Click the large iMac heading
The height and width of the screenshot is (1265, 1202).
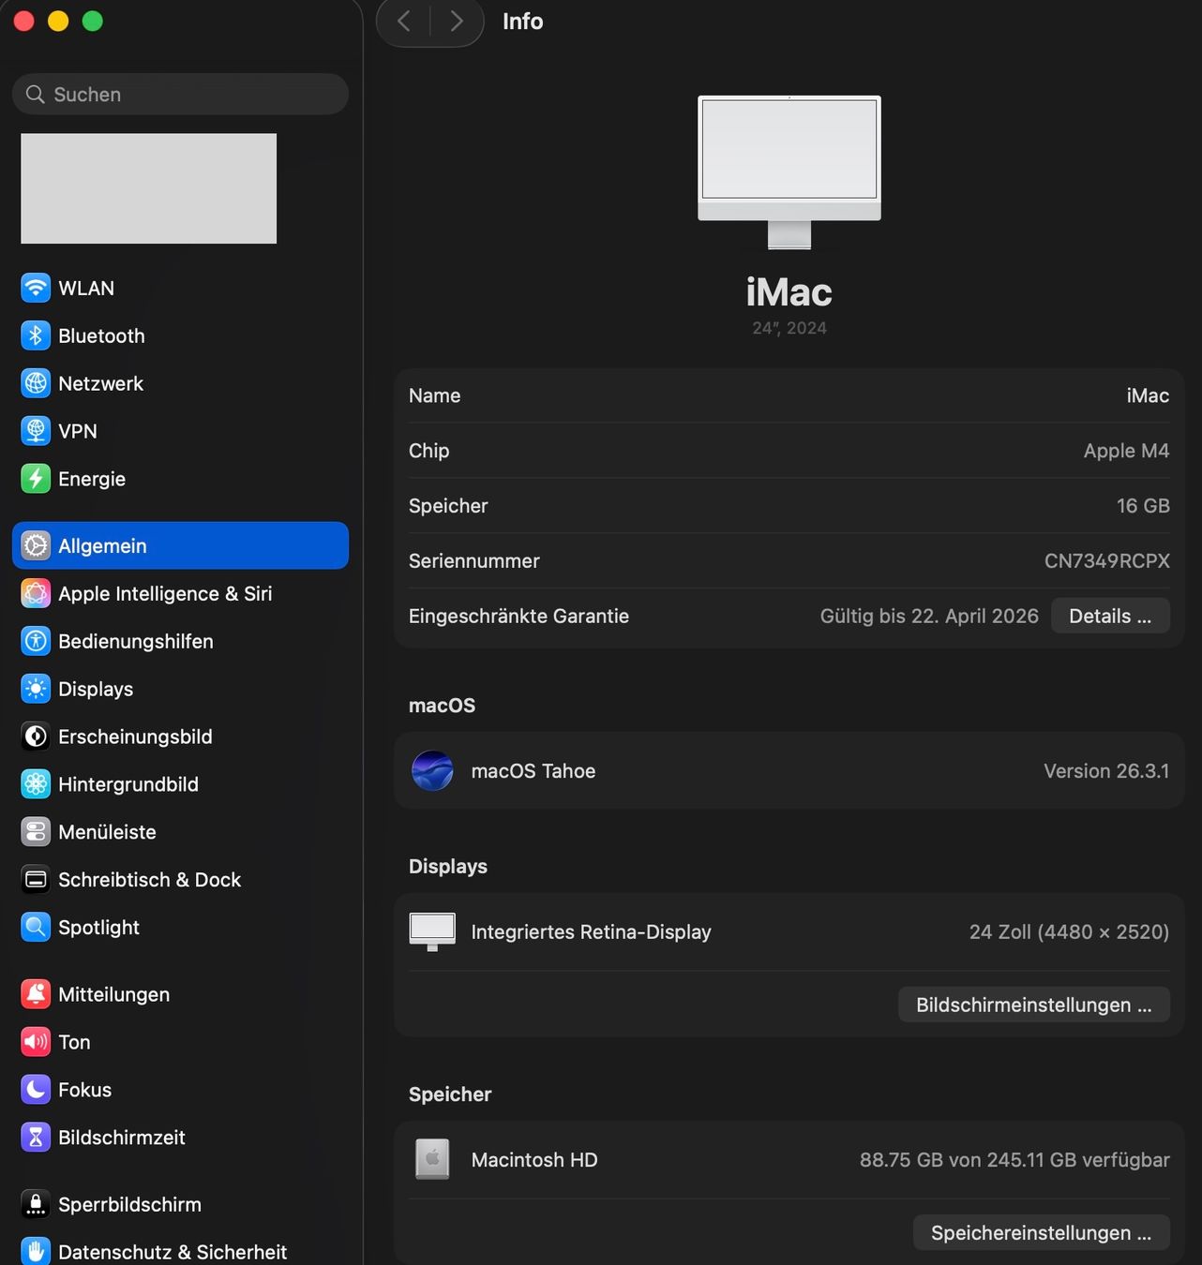789,292
